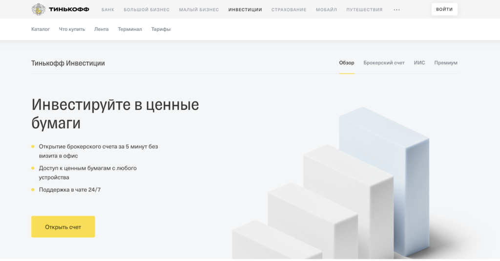500x261 pixels.
Task: Click the Tinkoff crest logo icon
Action: click(x=38, y=10)
